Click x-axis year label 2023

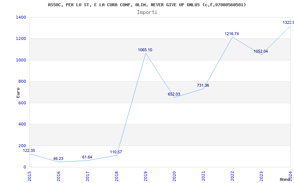click(x=262, y=176)
